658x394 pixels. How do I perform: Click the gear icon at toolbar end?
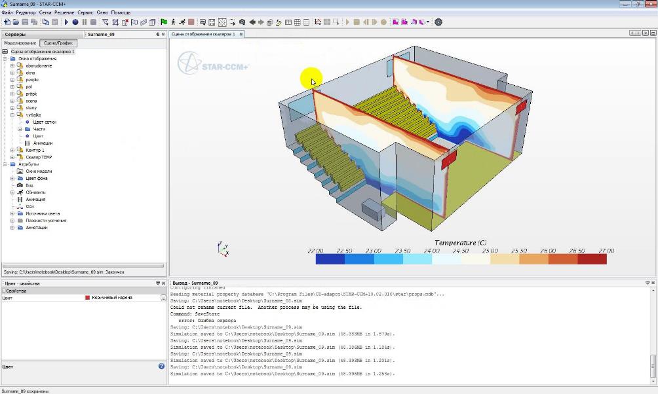[438, 22]
